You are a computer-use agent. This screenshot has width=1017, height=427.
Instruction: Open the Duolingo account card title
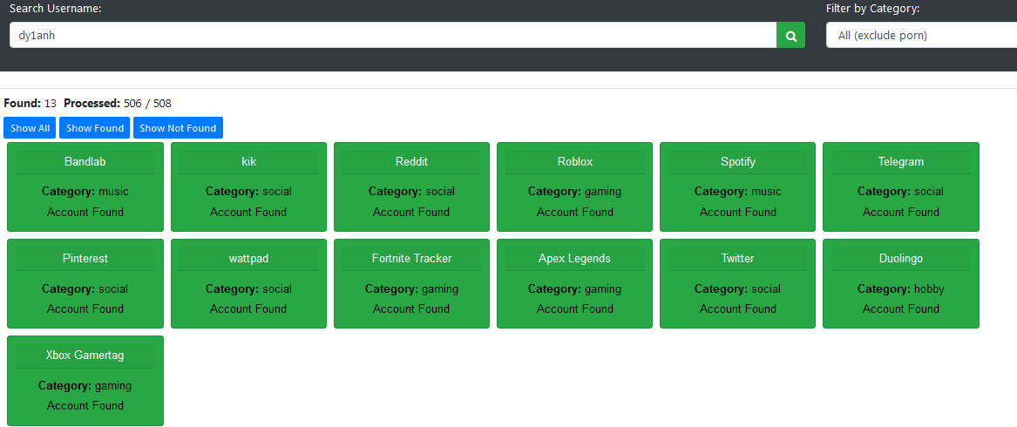click(901, 258)
